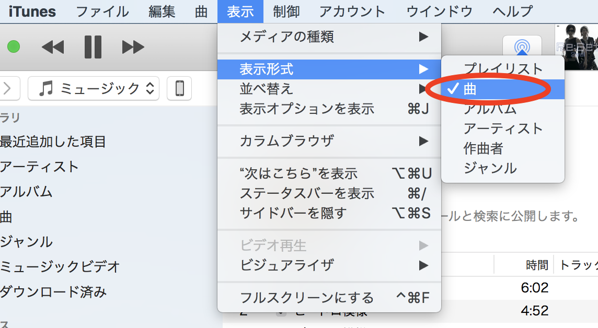
Task: Open ミュージックビデオ in sidebar
Action: tap(60, 267)
